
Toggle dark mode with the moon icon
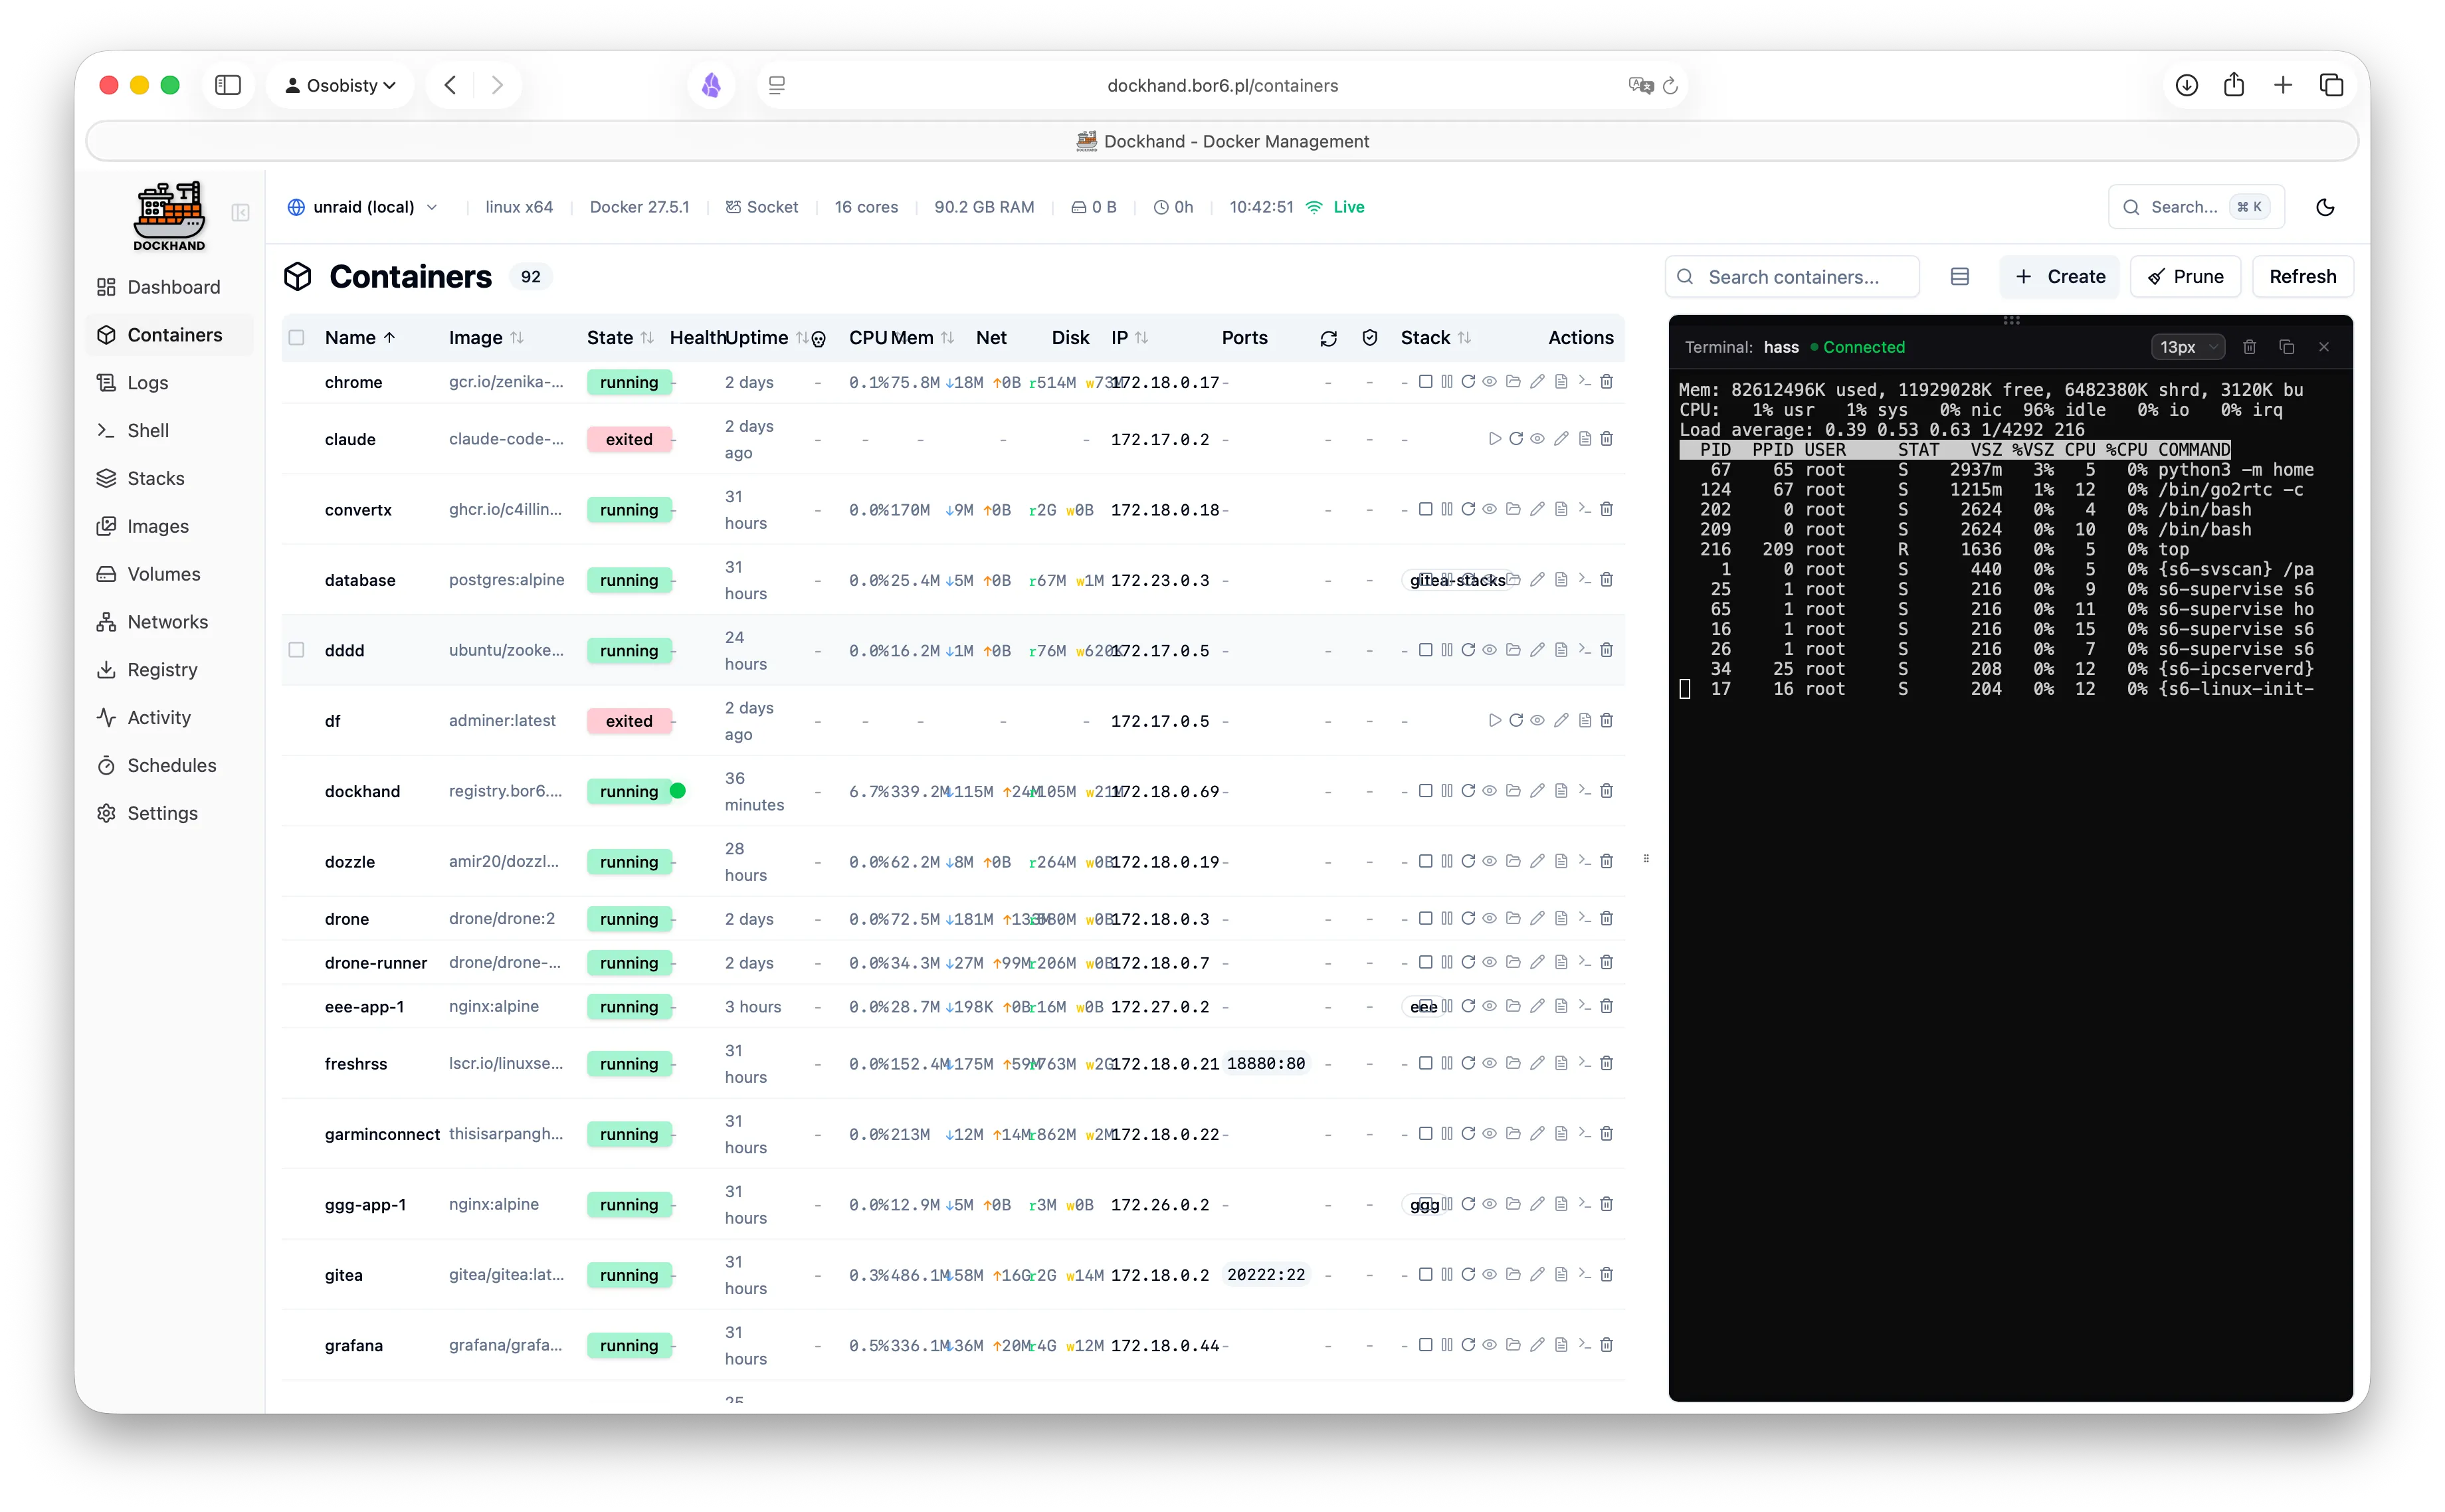coord(2325,207)
